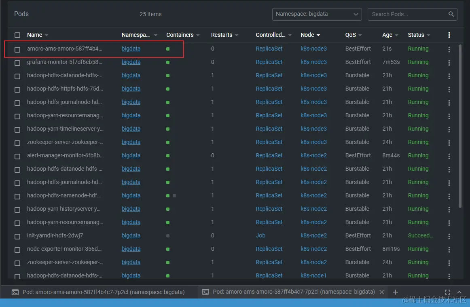Check the hadoop-yarn-historyserver row checkbox

pos(17,210)
